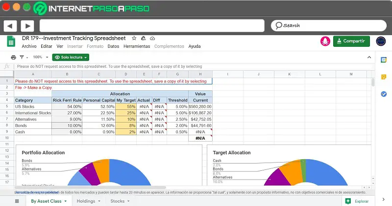This screenshot has width=392, height=206.
Task: Click the move-to-Drive folder icon
Action: [x=143, y=39]
